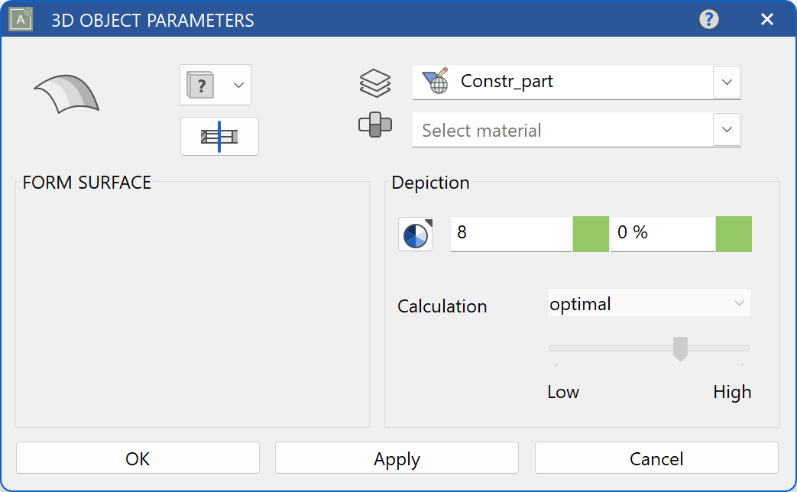Click the Low-High quality slider handle

click(679, 348)
